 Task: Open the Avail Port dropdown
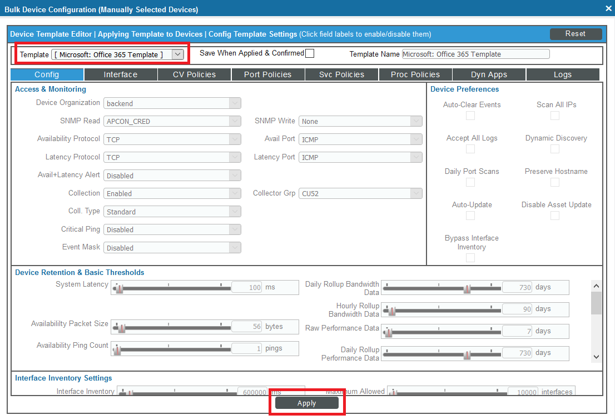[360, 139]
